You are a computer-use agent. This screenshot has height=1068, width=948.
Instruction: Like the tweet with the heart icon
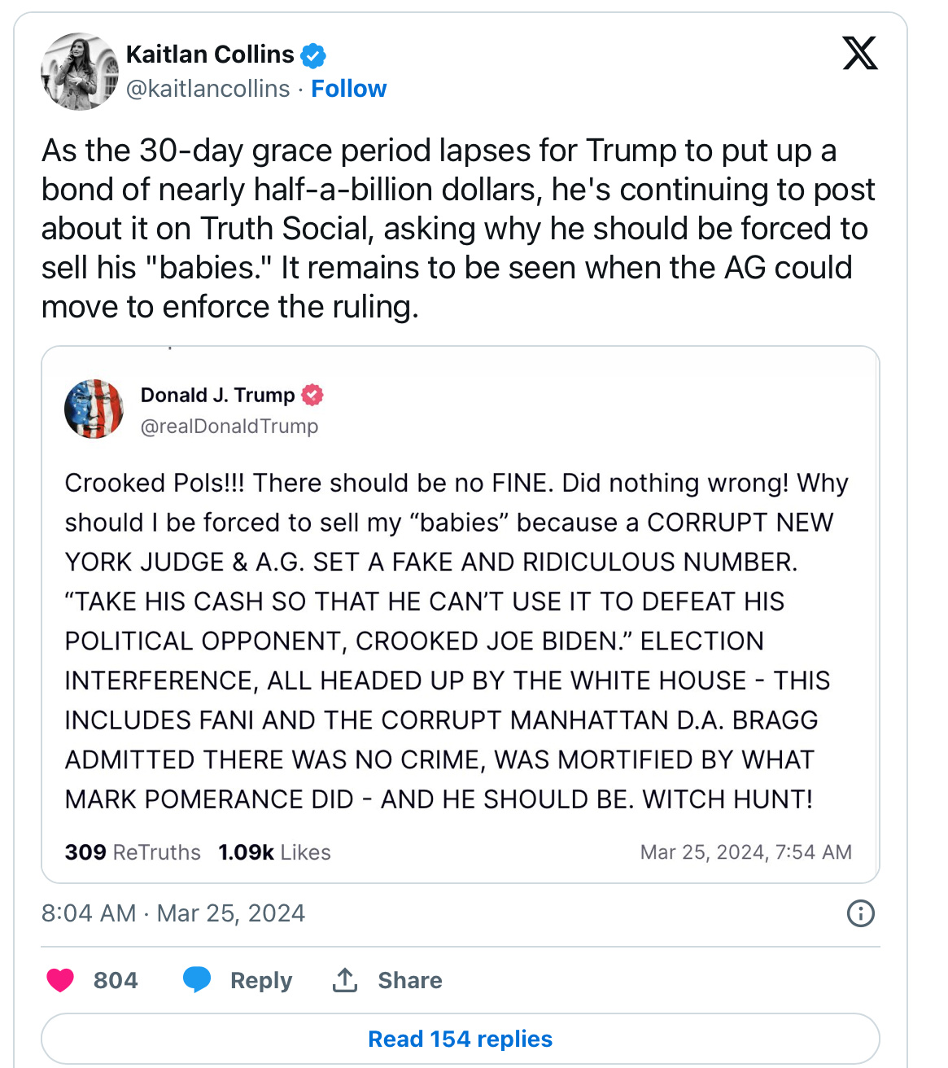click(x=60, y=980)
